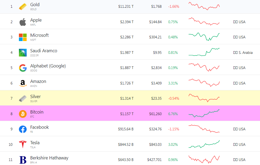The image size is (260, 165).
Task: Select the blue Facebook logo
Action: pyautogui.click(x=23, y=129)
